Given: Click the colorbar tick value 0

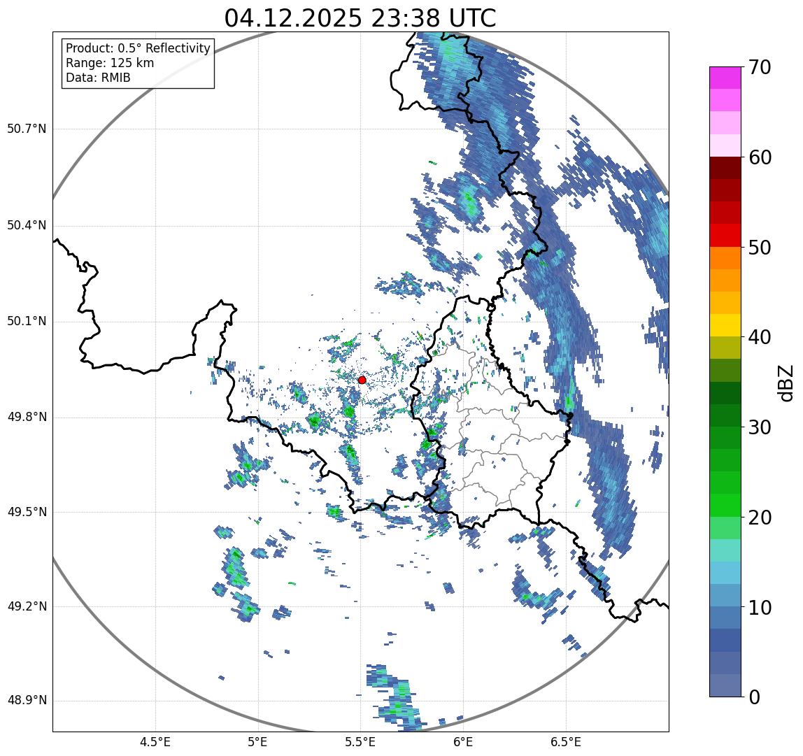Looking at the screenshot, I should 754,697.
